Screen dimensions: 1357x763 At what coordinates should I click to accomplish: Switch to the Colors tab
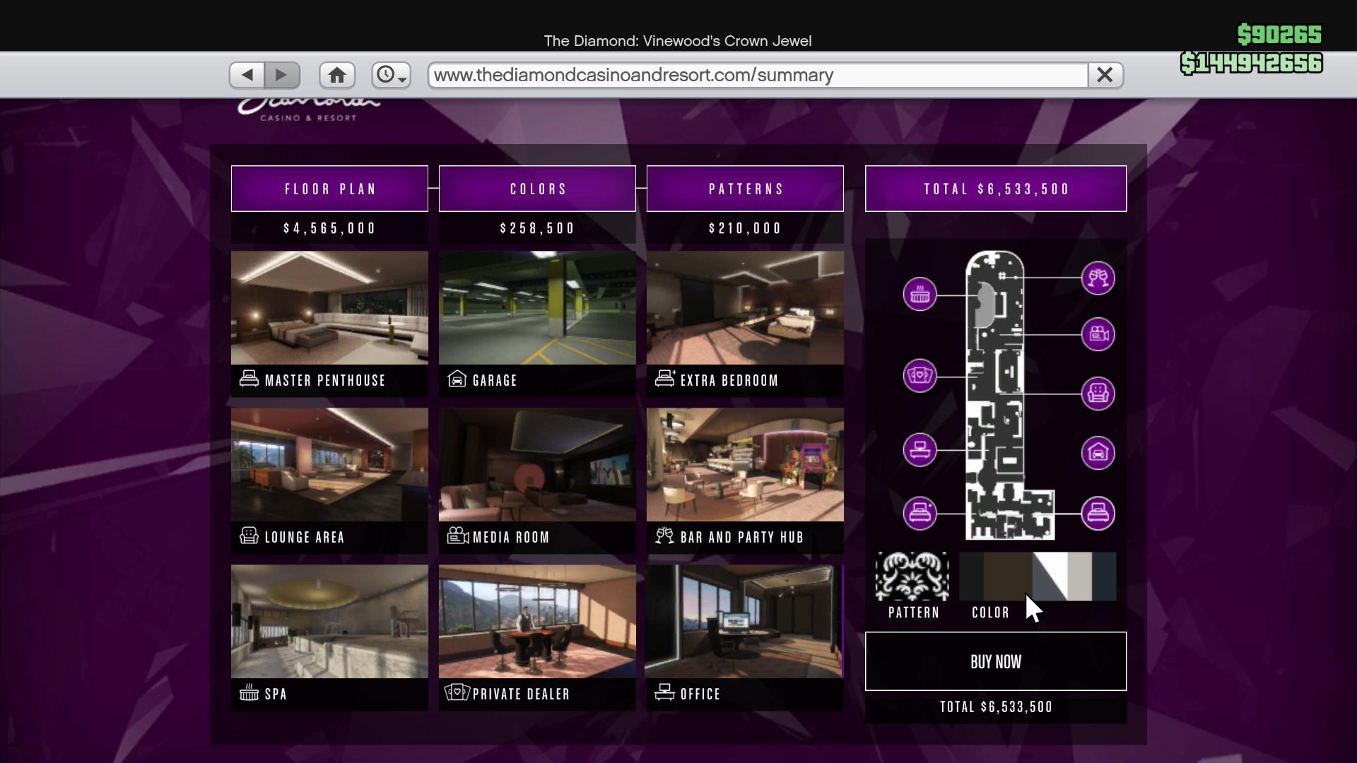click(537, 189)
